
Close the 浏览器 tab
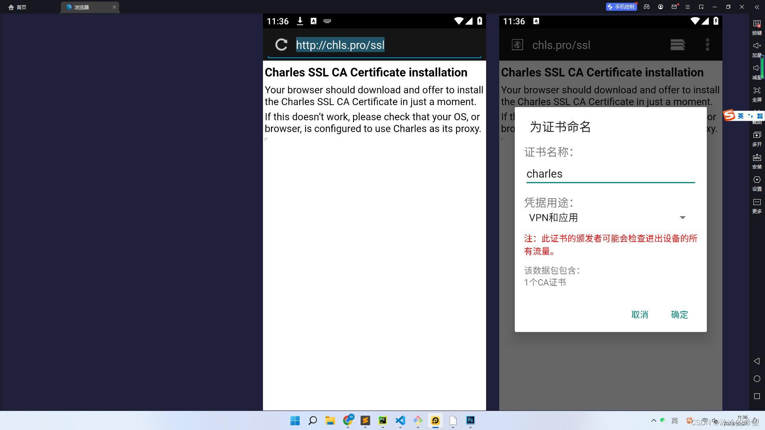114,7
